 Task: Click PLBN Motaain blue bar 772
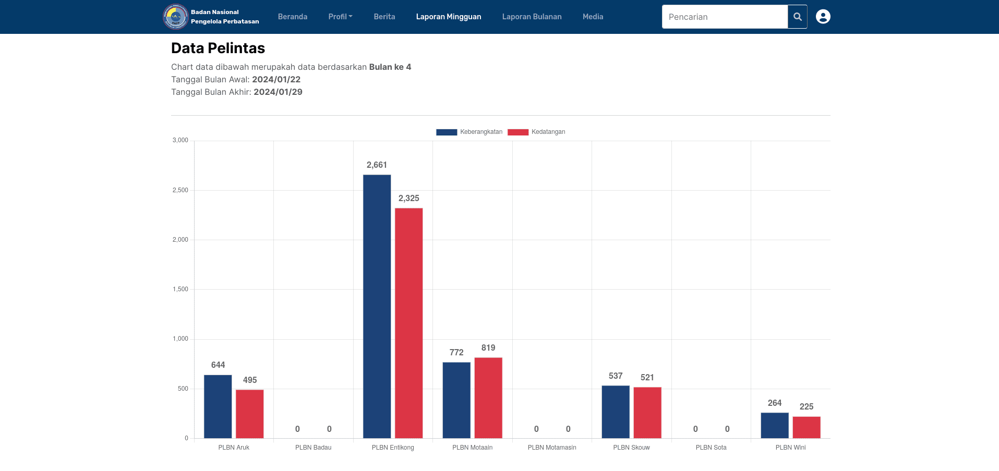(x=456, y=400)
